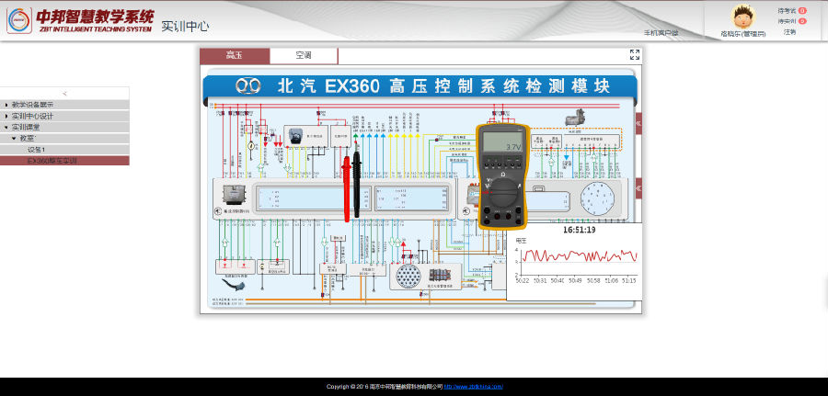Switch to the 空调 tab

[304, 55]
